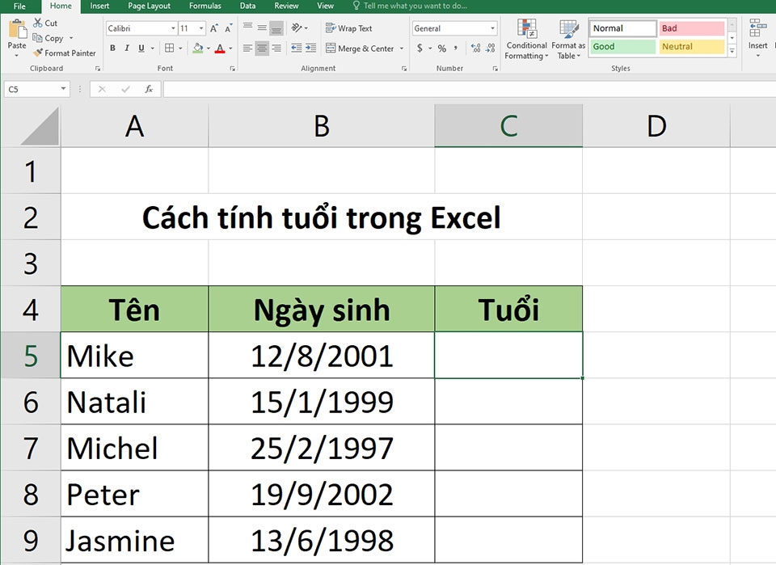Click the Percent Style icon
Image resolution: width=776 pixels, height=565 pixels.
441,48
